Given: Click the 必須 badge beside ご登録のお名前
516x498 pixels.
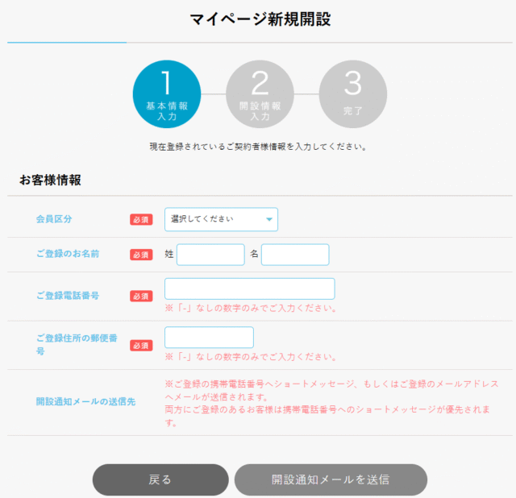Looking at the screenshot, I should pyautogui.click(x=141, y=255).
